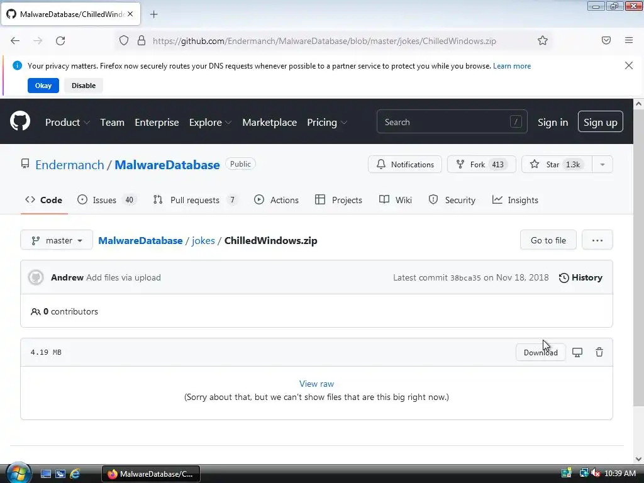This screenshot has height=483, width=644.
Task: Switch to the Actions tab
Action: [x=277, y=200]
